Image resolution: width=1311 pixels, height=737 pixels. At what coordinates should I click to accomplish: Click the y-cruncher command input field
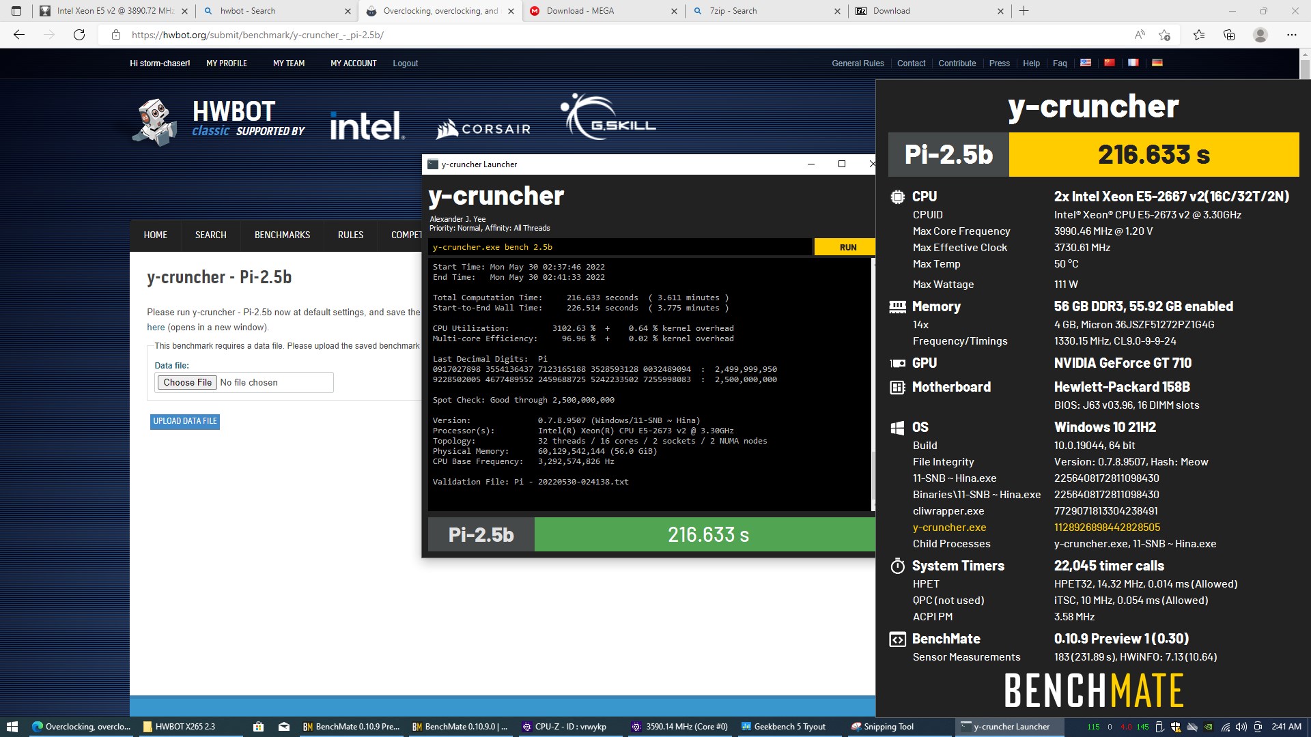620,247
